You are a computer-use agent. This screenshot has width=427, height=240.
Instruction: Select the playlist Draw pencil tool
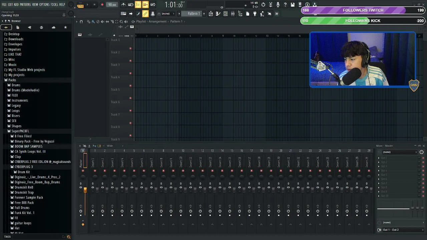point(88,21)
